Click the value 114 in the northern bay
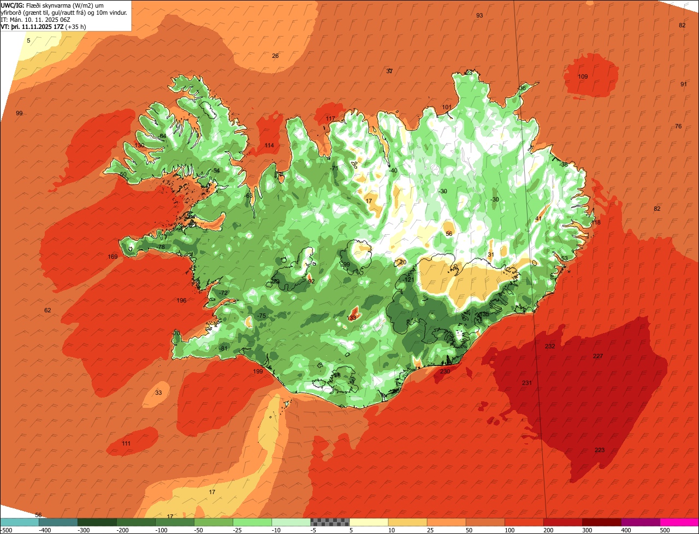 pos(269,145)
